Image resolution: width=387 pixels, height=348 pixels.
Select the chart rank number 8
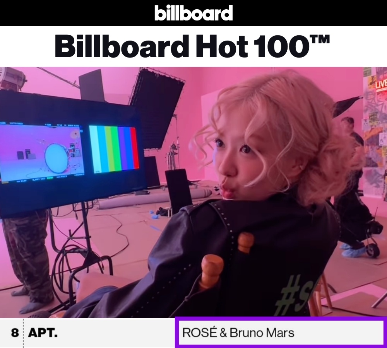pos(15,333)
